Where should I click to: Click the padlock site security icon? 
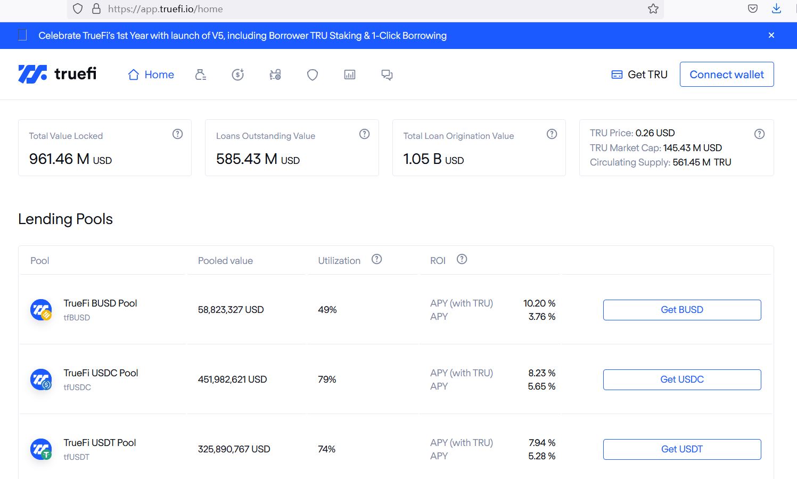click(x=96, y=9)
